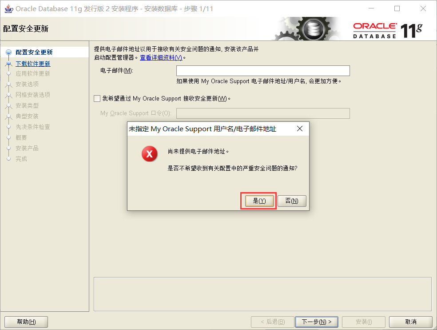The image size is (437, 330).
Task: Click the dialog question about 严重安全问题的通知
Action: click(x=232, y=168)
